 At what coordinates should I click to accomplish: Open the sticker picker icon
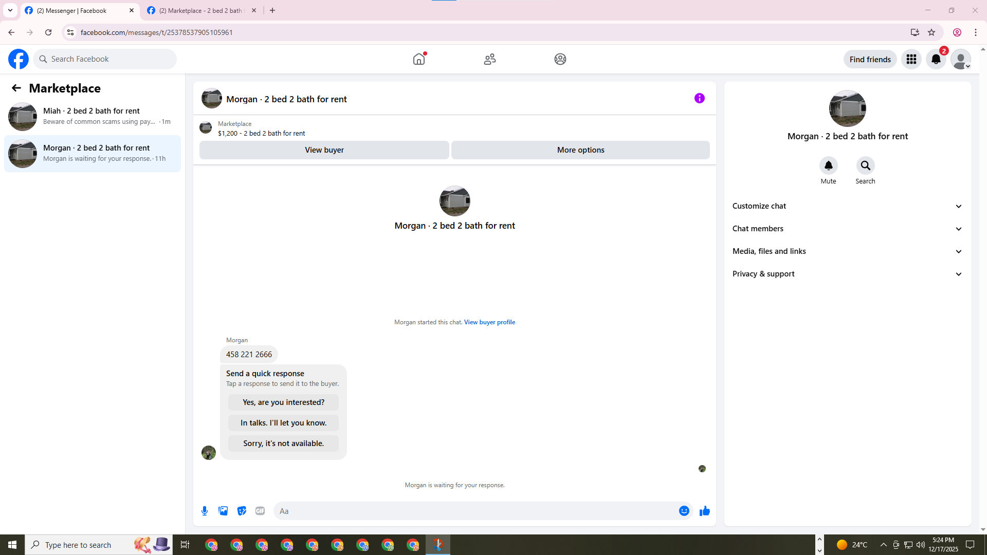(x=242, y=511)
